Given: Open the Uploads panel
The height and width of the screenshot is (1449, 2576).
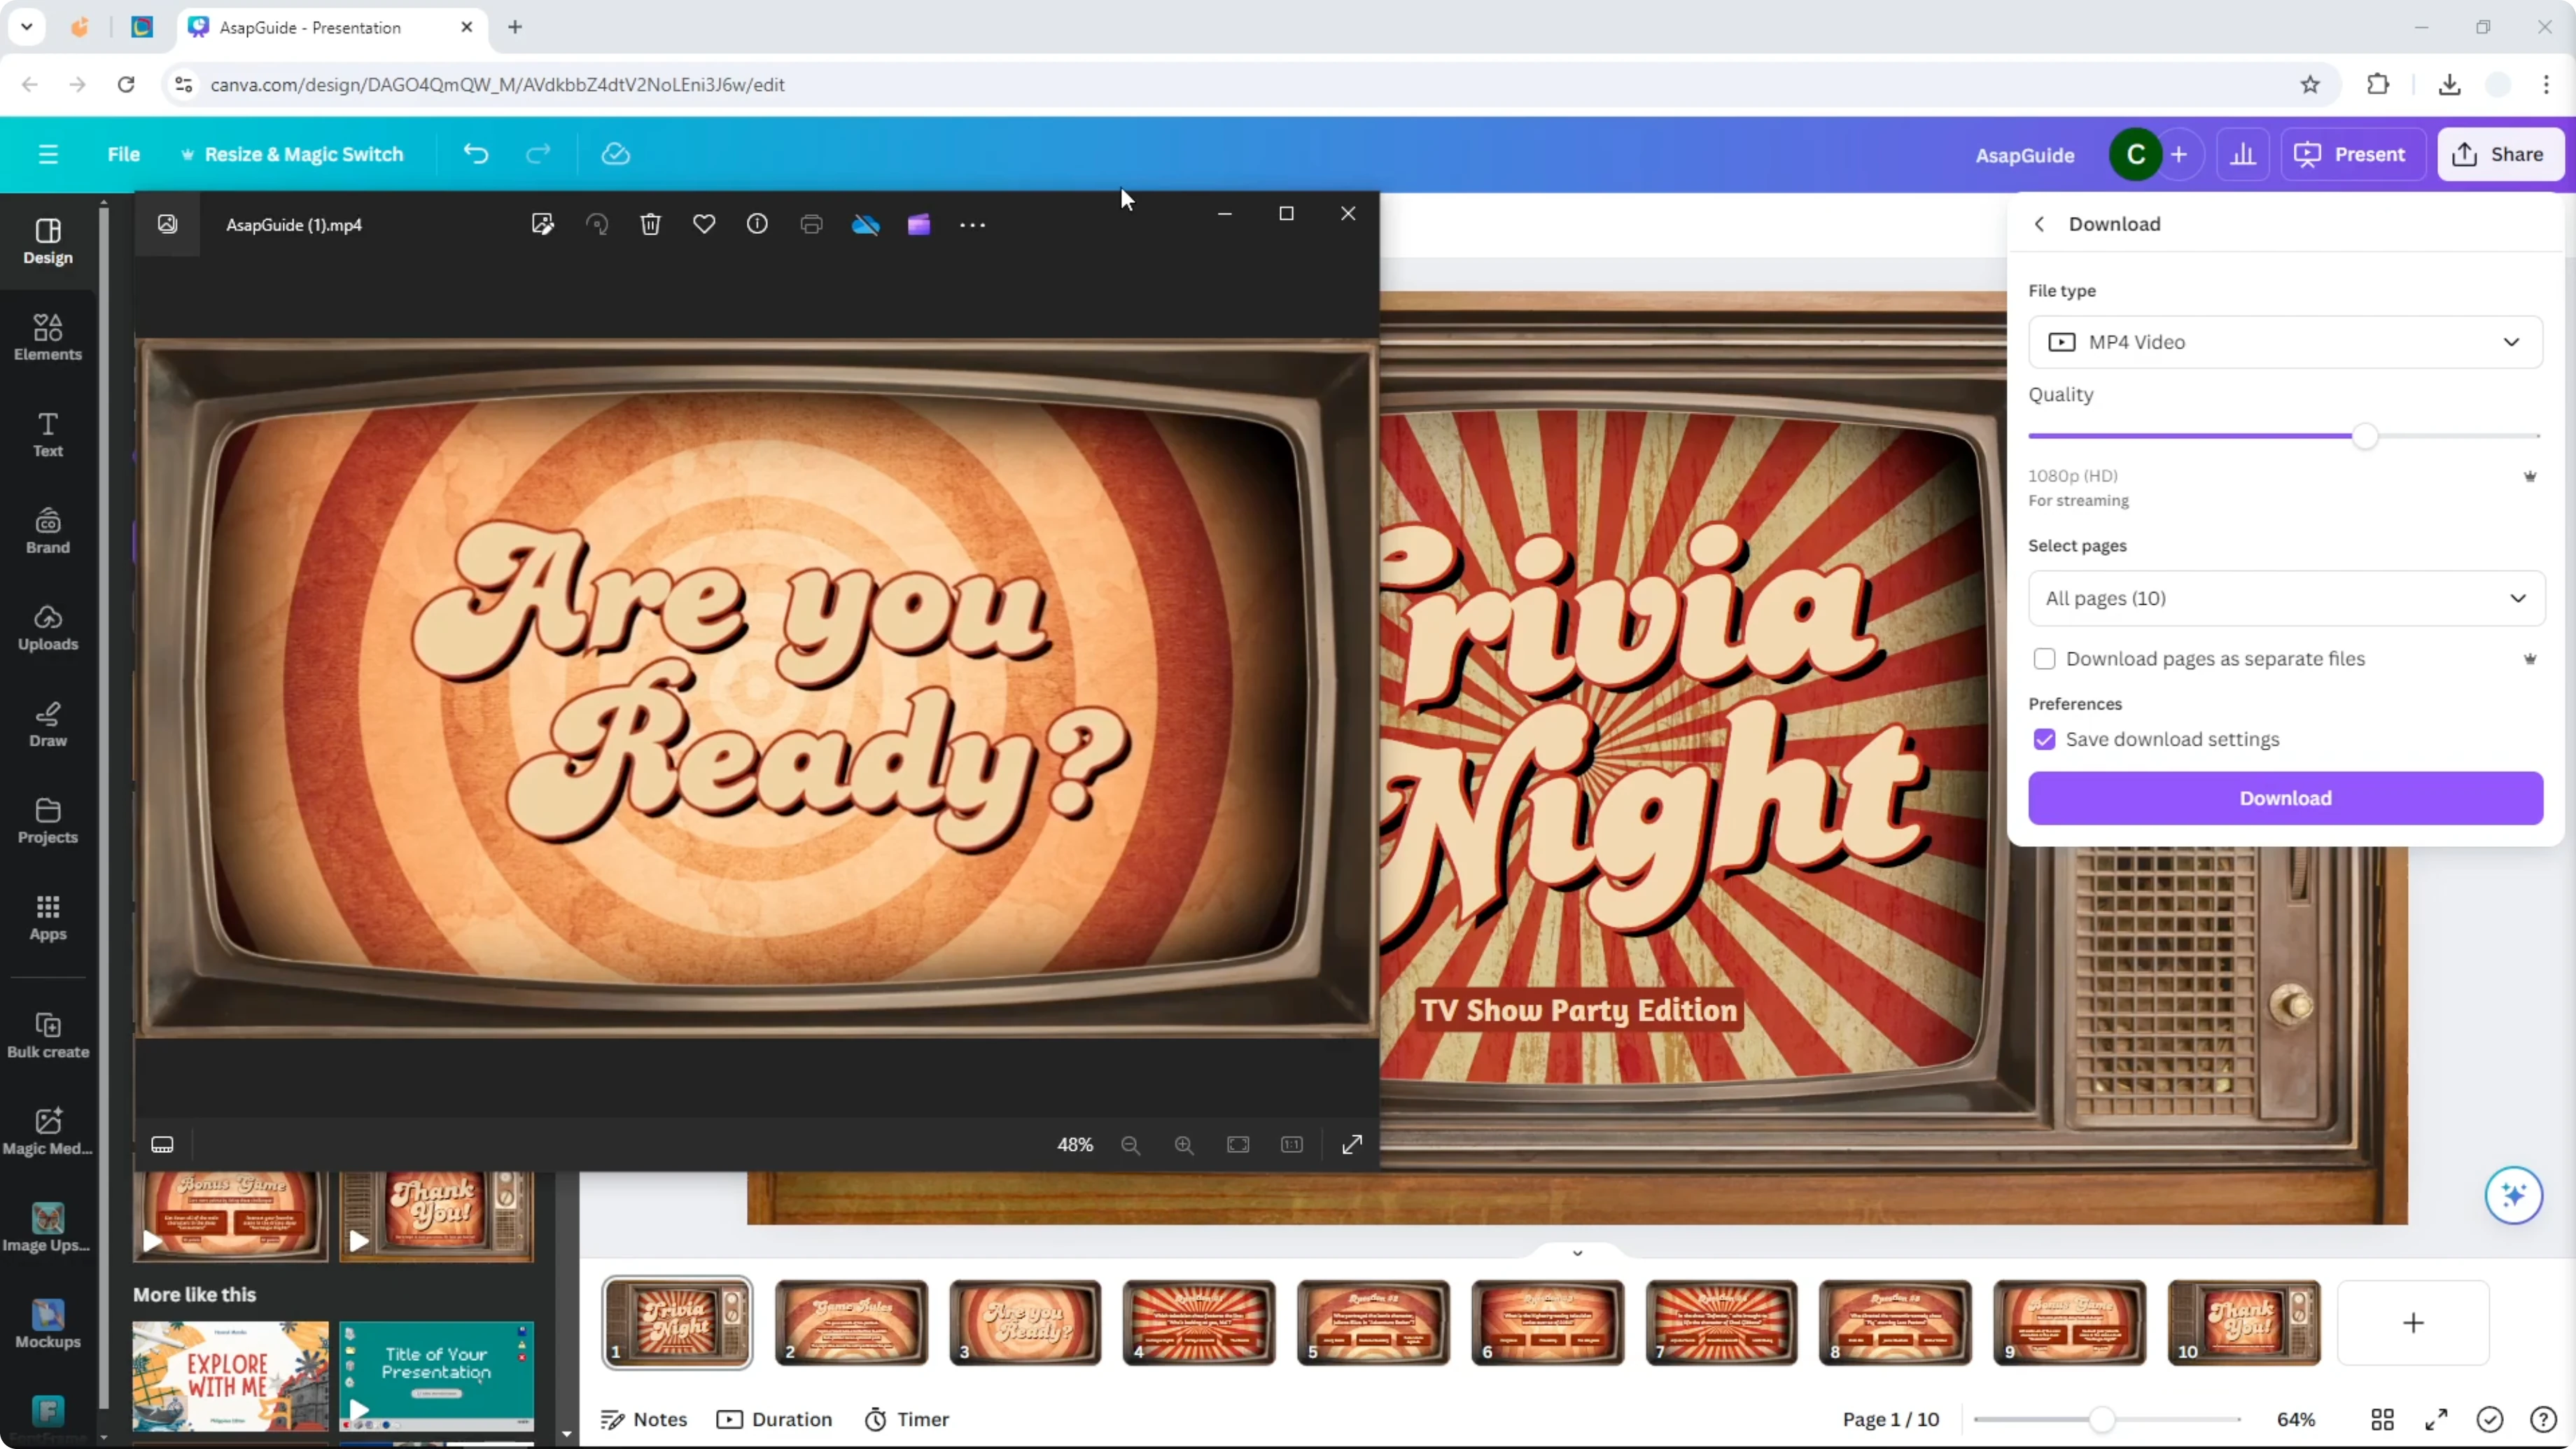Looking at the screenshot, I should (x=48, y=628).
